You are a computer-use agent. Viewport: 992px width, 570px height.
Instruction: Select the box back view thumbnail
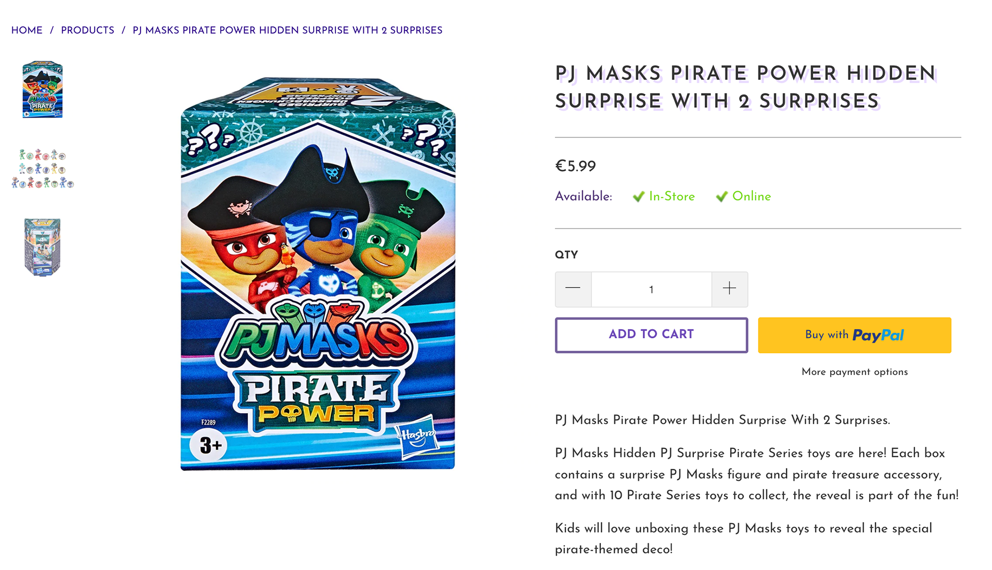coord(42,247)
